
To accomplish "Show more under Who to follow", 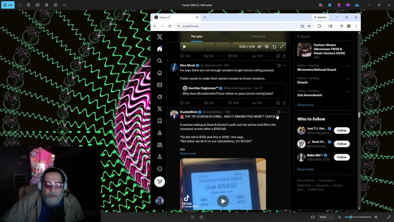I will [305, 169].
